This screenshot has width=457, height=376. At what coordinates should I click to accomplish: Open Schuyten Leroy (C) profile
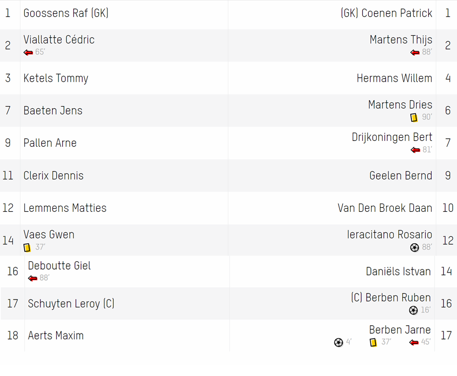click(x=71, y=304)
